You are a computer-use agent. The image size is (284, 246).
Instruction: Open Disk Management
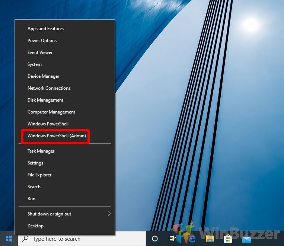pos(65,100)
